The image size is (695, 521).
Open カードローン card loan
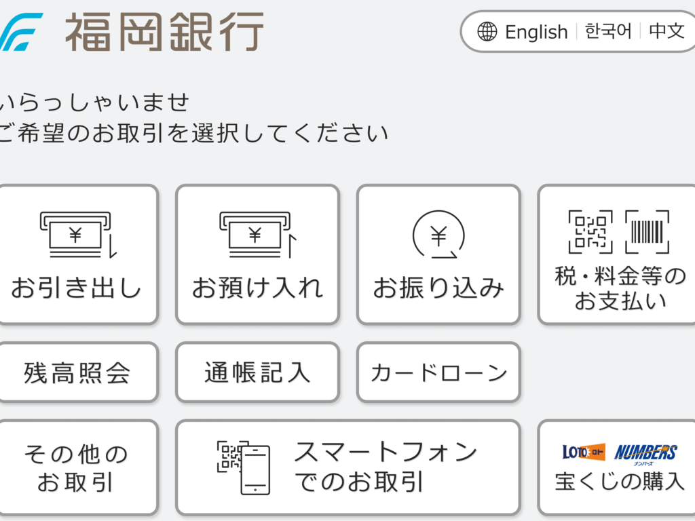point(438,372)
